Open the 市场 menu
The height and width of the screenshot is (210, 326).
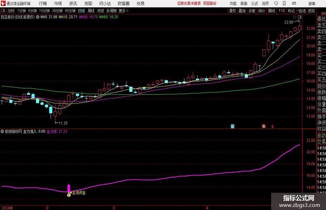(58, 3)
